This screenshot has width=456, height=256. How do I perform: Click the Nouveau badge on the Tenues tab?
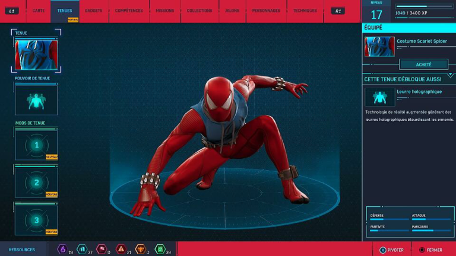pyautogui.click(x=73, y=20)
